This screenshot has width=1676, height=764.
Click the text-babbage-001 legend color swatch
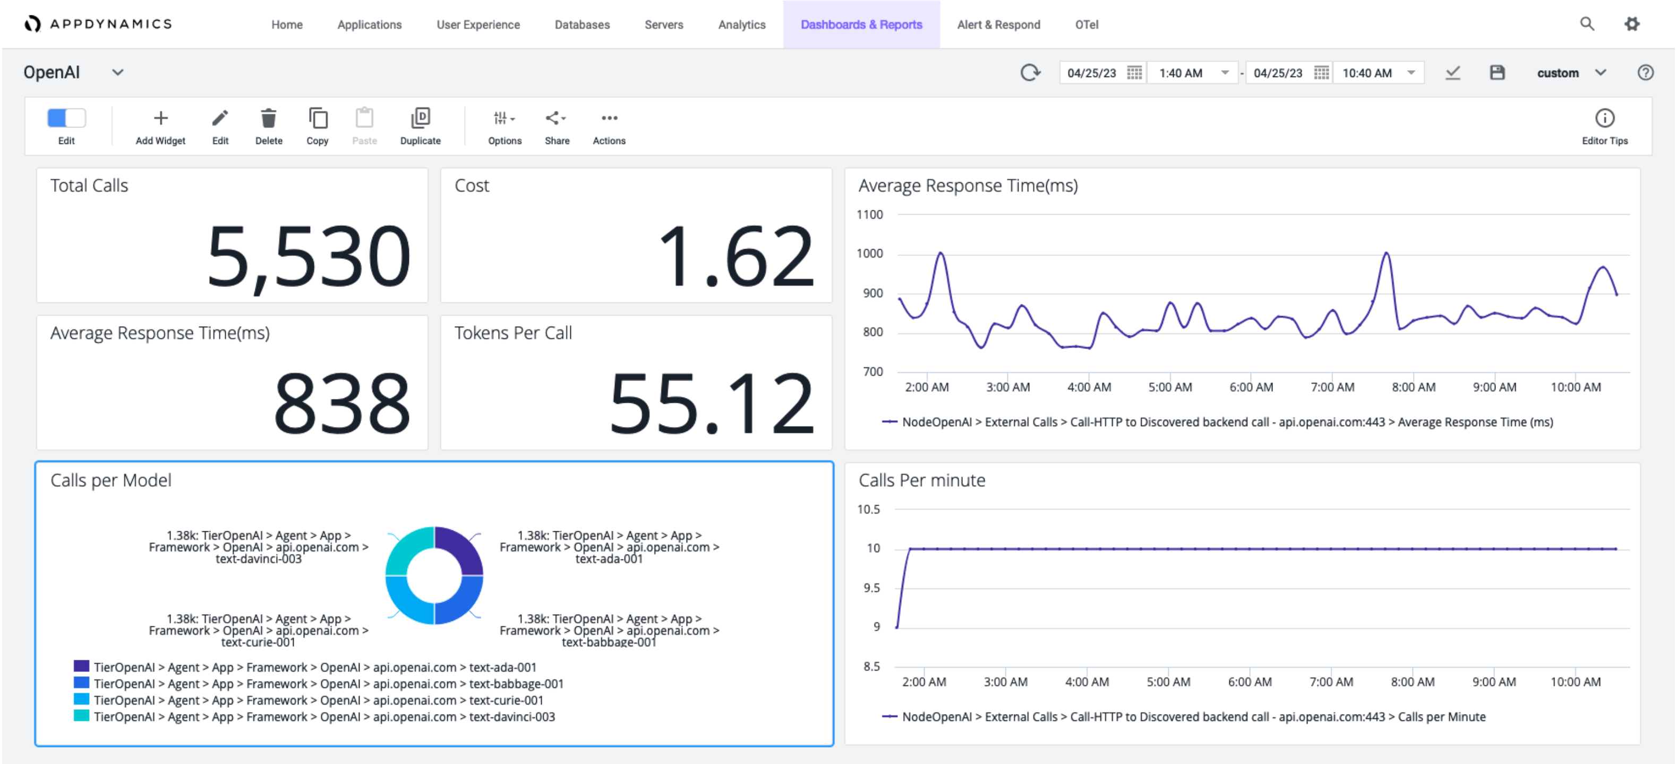coord(81,682)
